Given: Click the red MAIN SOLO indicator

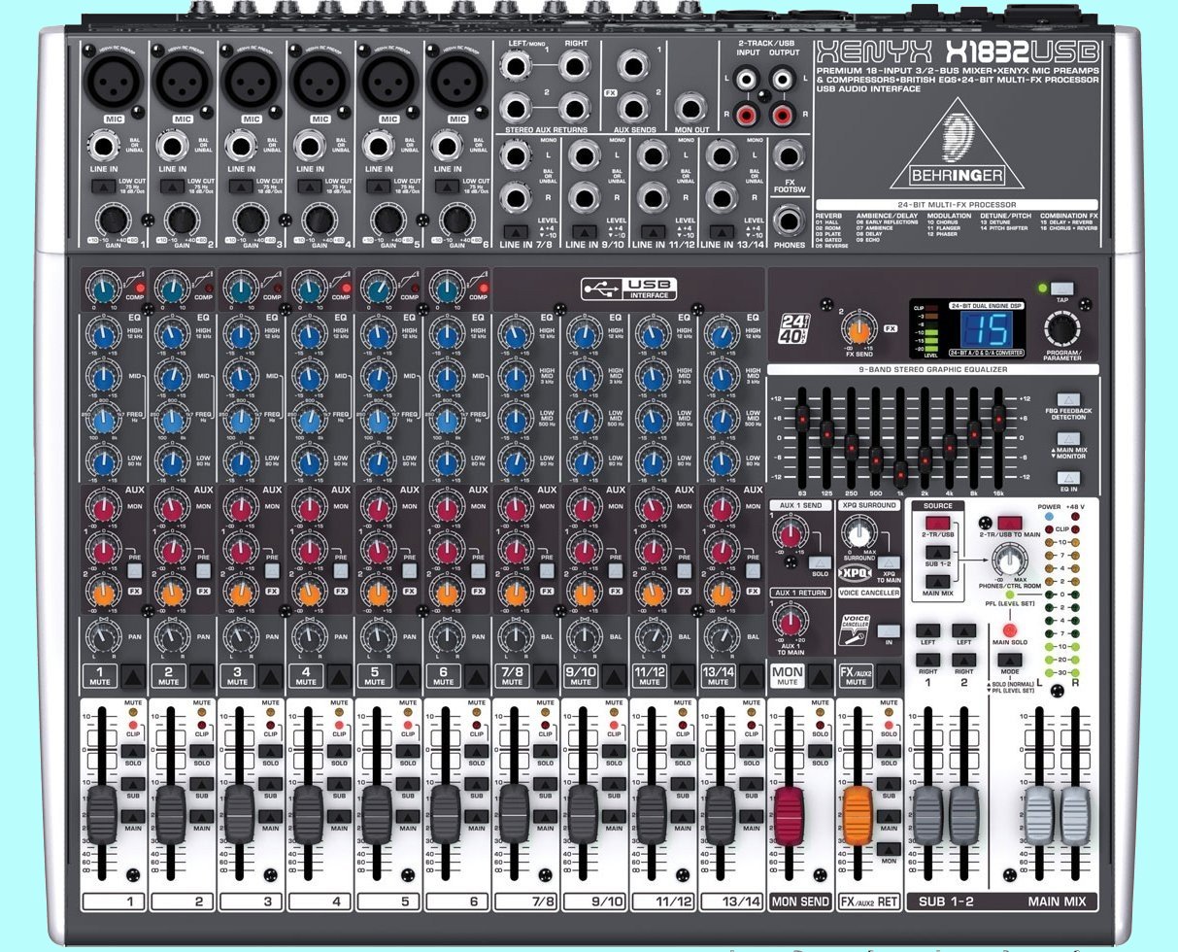Looking at the screenshot, I should click(1009, 630).
